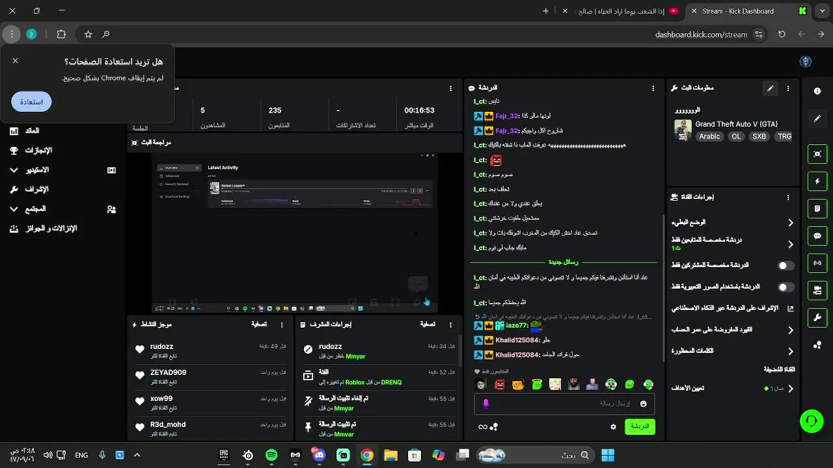This screenshot has height=468, width=833.
Task: Toggle the chat bubble icon in right sidebar
Action: 817,236
